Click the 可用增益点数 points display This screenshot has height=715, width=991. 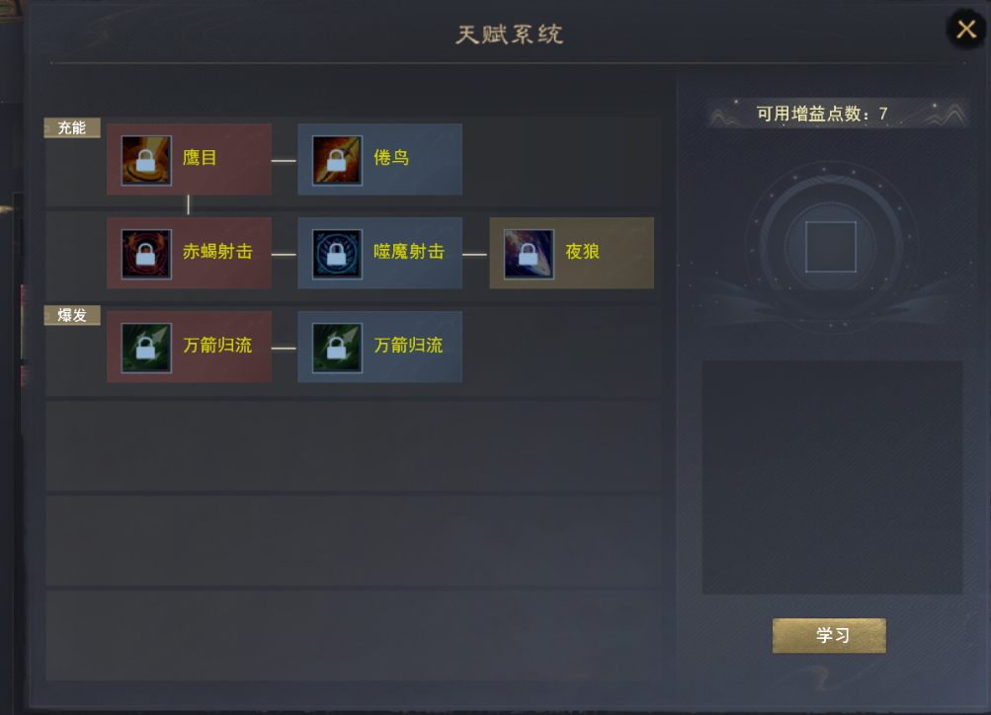[x=822, y=114]
